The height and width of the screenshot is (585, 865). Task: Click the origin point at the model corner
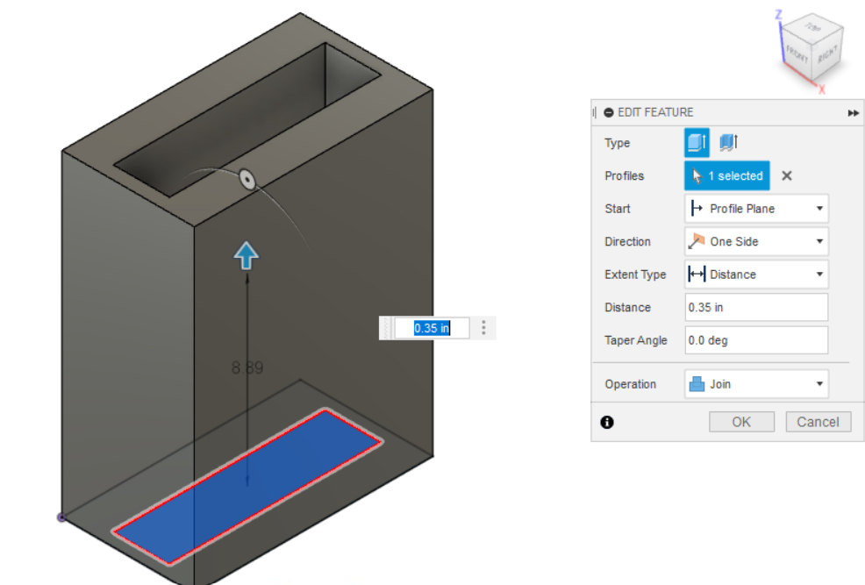click(61, 517)
